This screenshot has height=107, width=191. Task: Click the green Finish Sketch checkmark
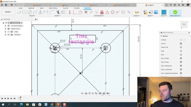pyautogui.click(x=175, y=12)
